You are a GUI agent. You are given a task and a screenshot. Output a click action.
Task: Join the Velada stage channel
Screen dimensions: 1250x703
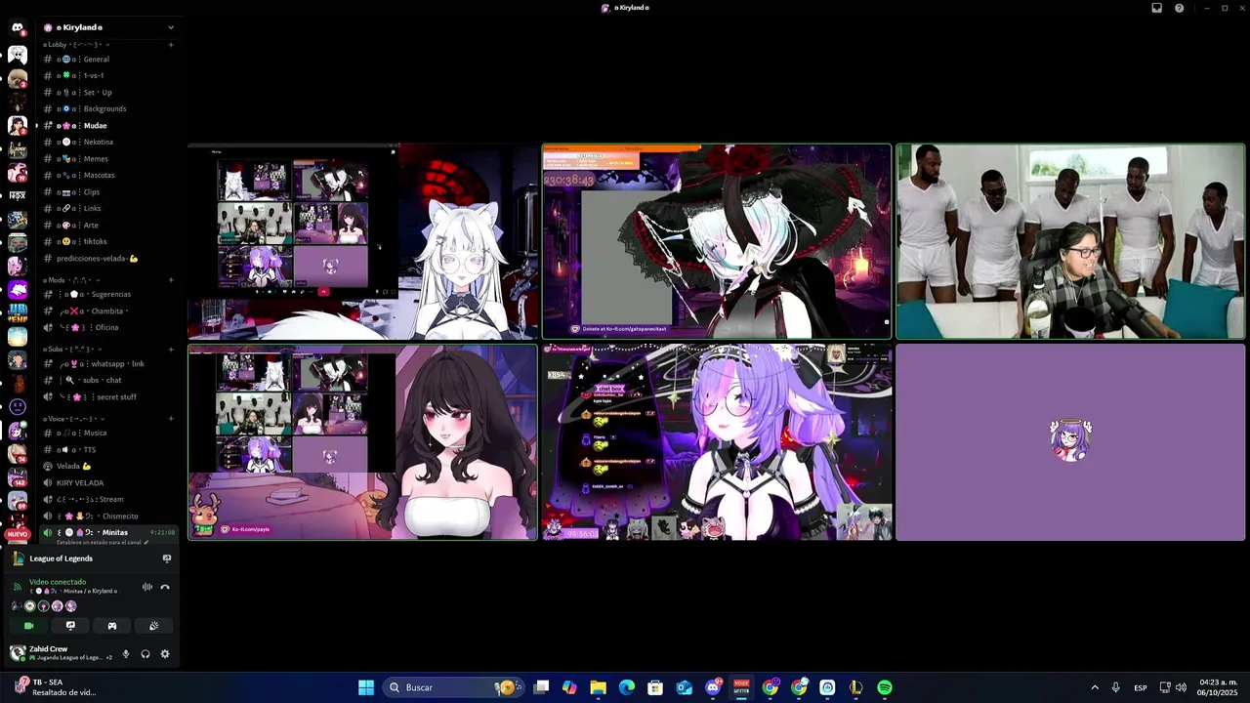coord(108,467)
